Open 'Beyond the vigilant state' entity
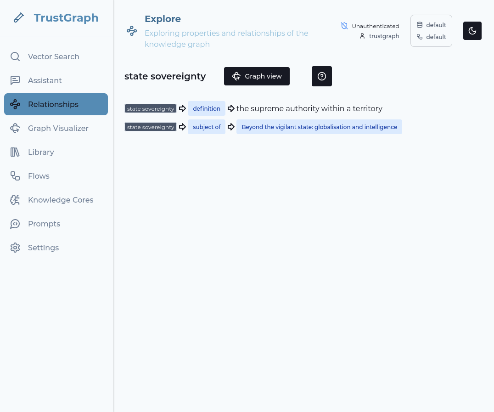Screen dimensions: 494x412 point(319,127)
